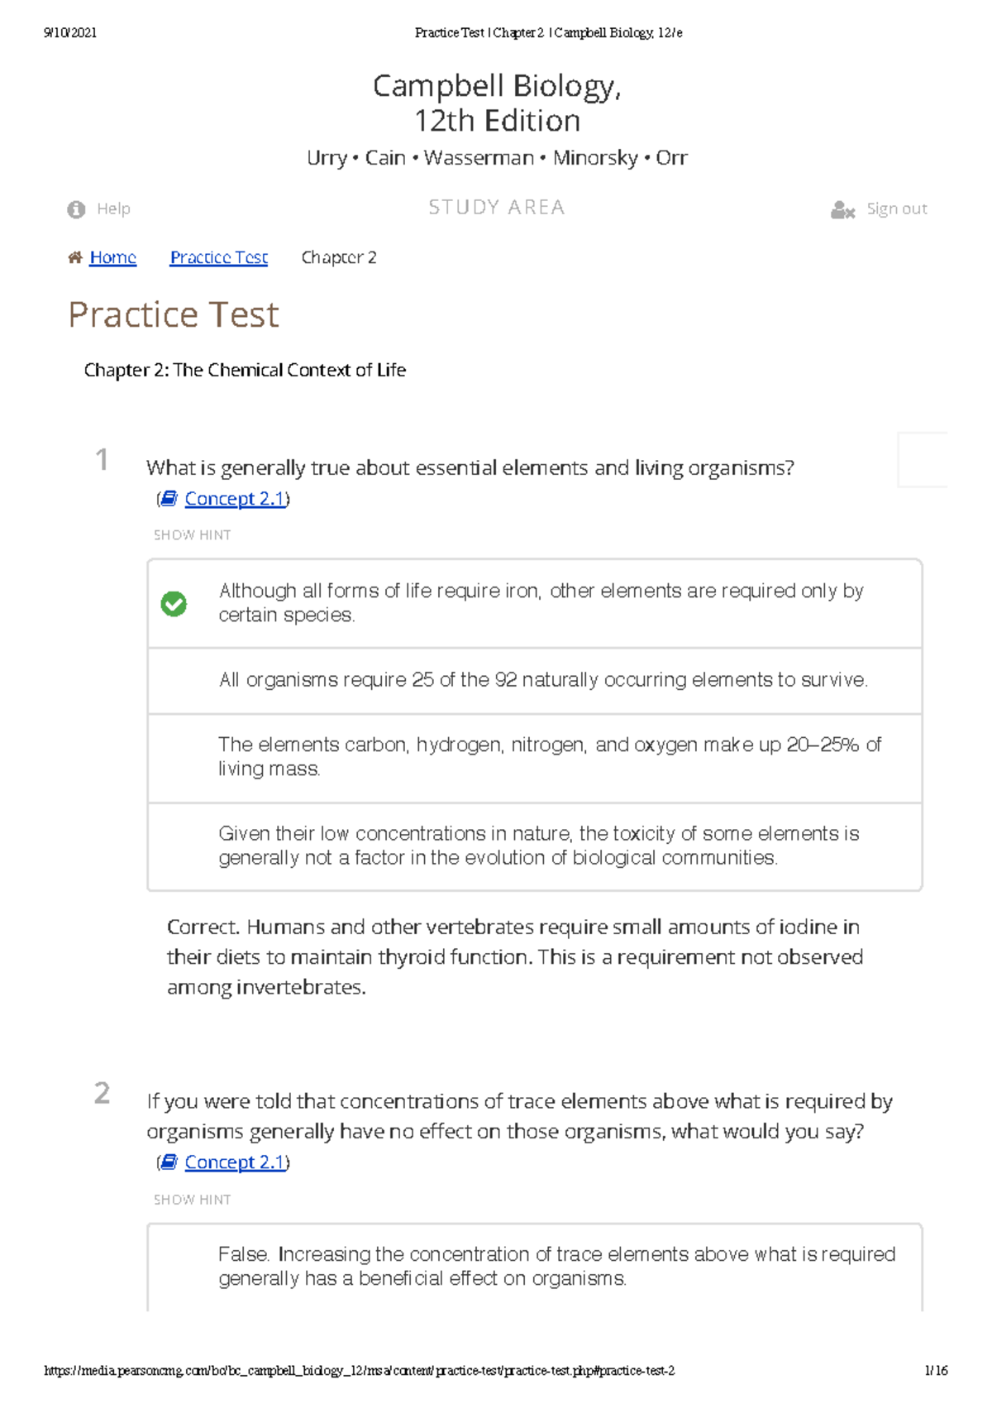The width and height of the screenshot is (992, 1404).
Task: Expand Show Hint for question 2
Action: click(192, 1200)
